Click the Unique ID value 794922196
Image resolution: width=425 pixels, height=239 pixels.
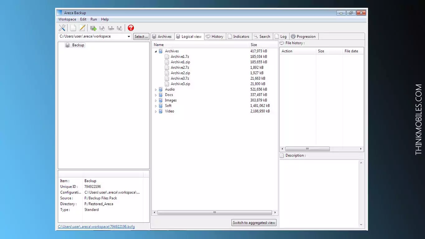[92, 187]
